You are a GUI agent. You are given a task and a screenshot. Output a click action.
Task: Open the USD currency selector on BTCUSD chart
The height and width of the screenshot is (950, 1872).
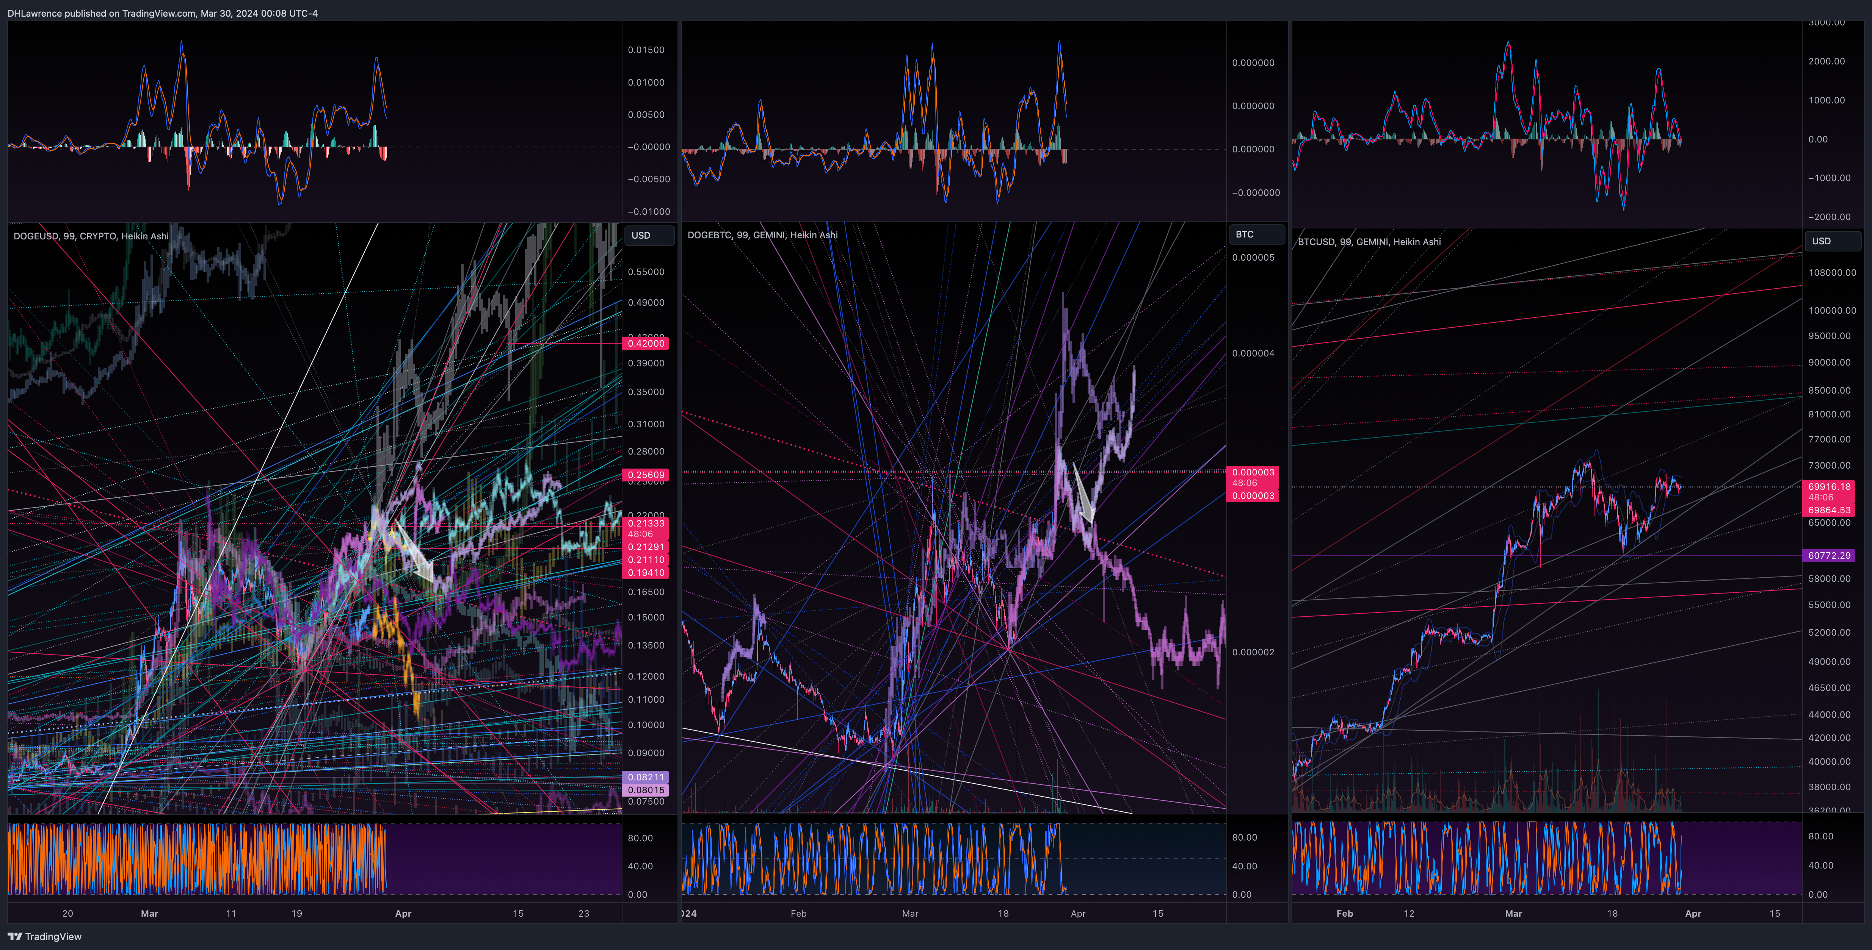(x=1833, y=241)
